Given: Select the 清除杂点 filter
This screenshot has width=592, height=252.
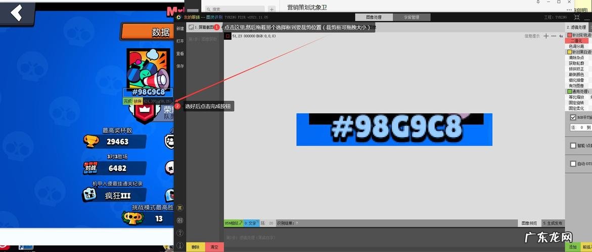Looking at the screenshot, I should 576,57.
